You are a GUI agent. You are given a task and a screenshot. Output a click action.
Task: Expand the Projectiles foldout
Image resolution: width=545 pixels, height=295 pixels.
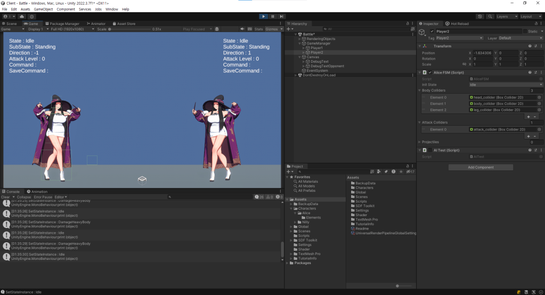click(x=419, y=142)
